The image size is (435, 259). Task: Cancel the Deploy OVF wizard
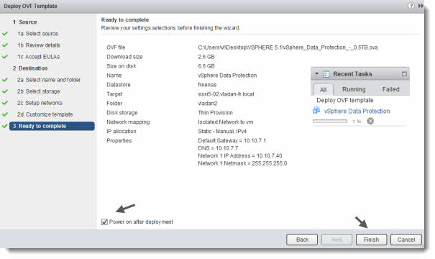coord(406,240)
